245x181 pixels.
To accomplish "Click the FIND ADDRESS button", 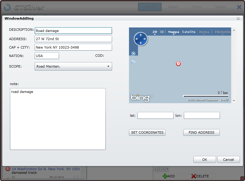I will pyautogui.click(x=201, y=132).
